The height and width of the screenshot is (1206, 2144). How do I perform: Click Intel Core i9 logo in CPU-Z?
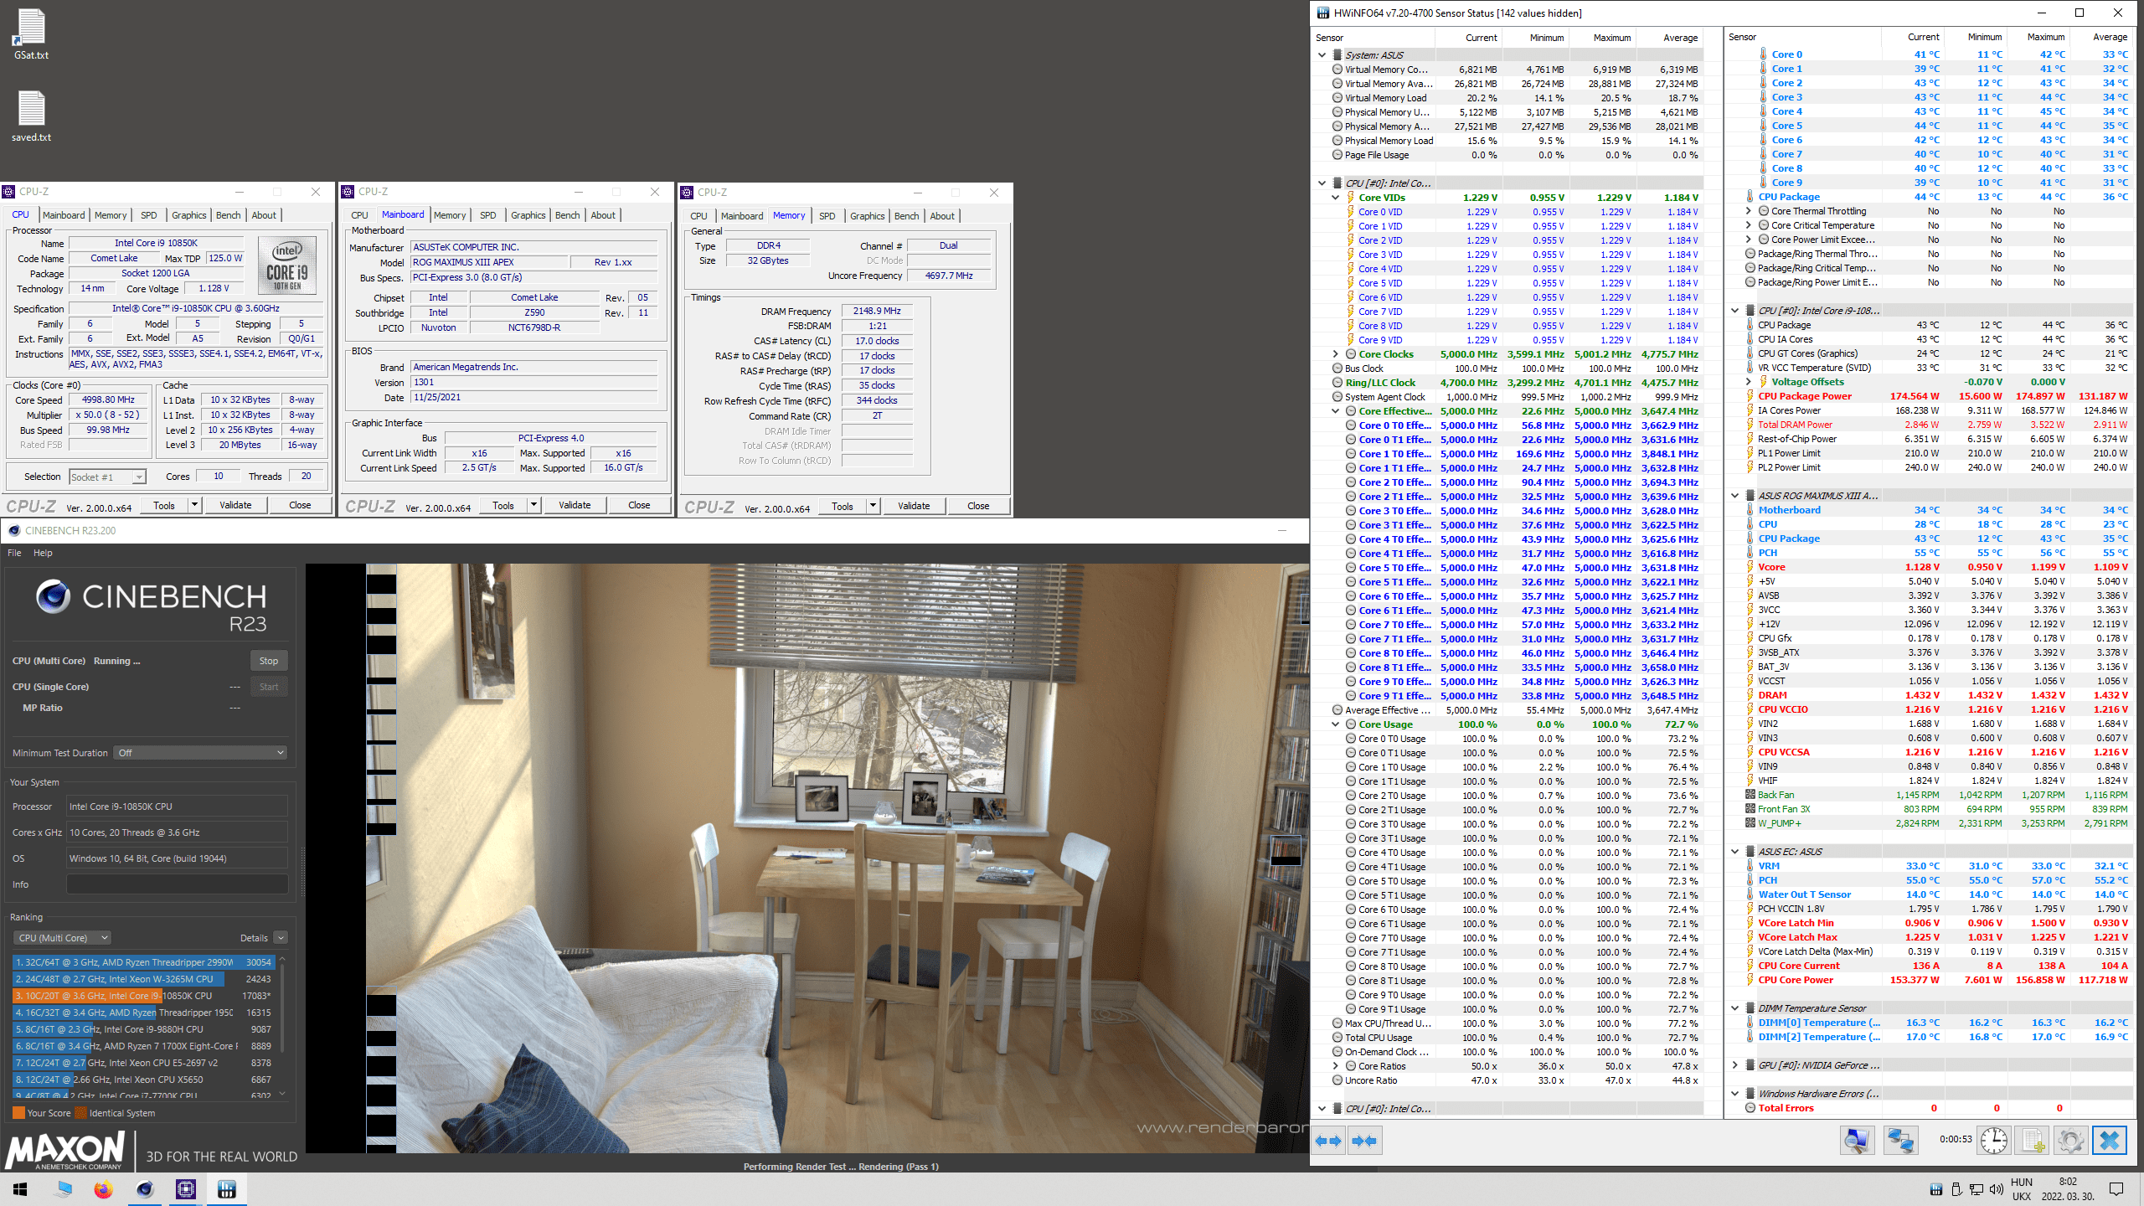[287, 265]
